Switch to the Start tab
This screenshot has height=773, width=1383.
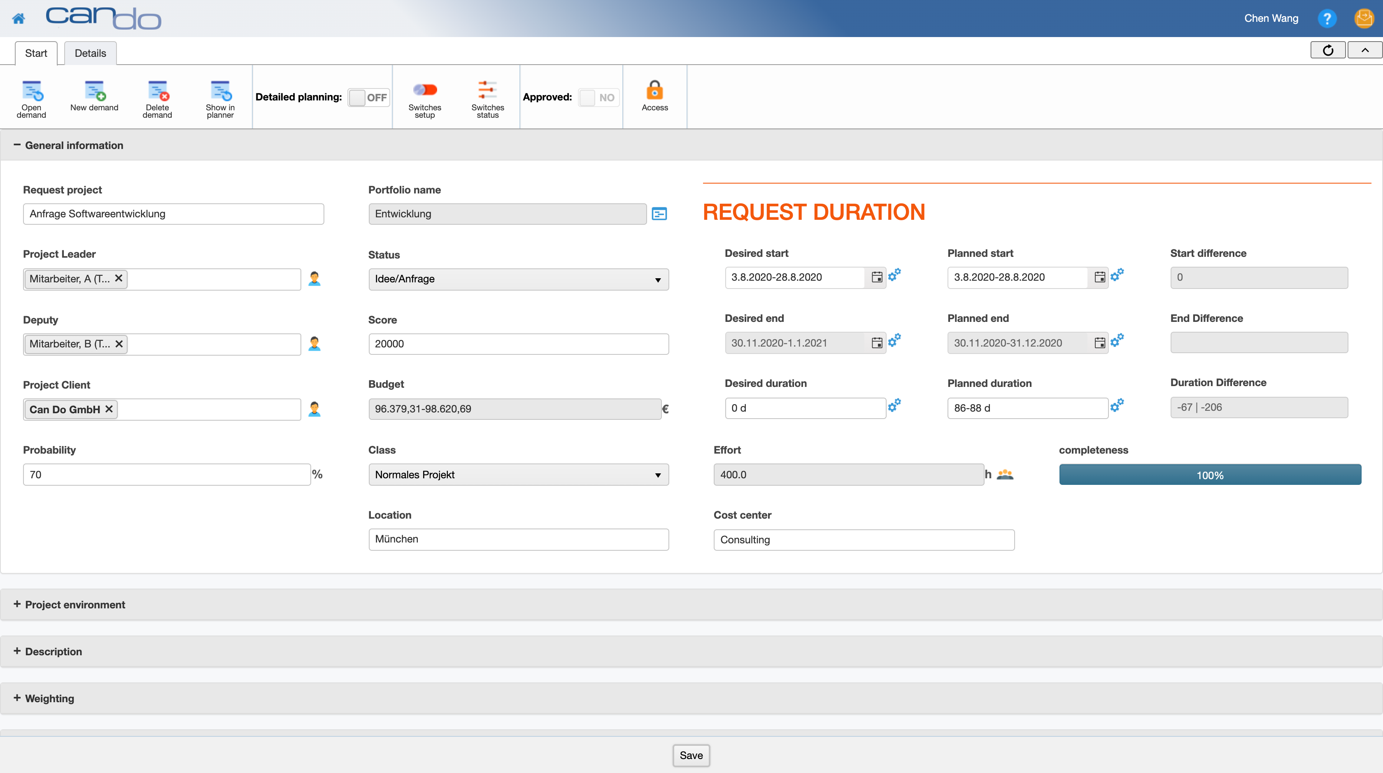point(36,53)
